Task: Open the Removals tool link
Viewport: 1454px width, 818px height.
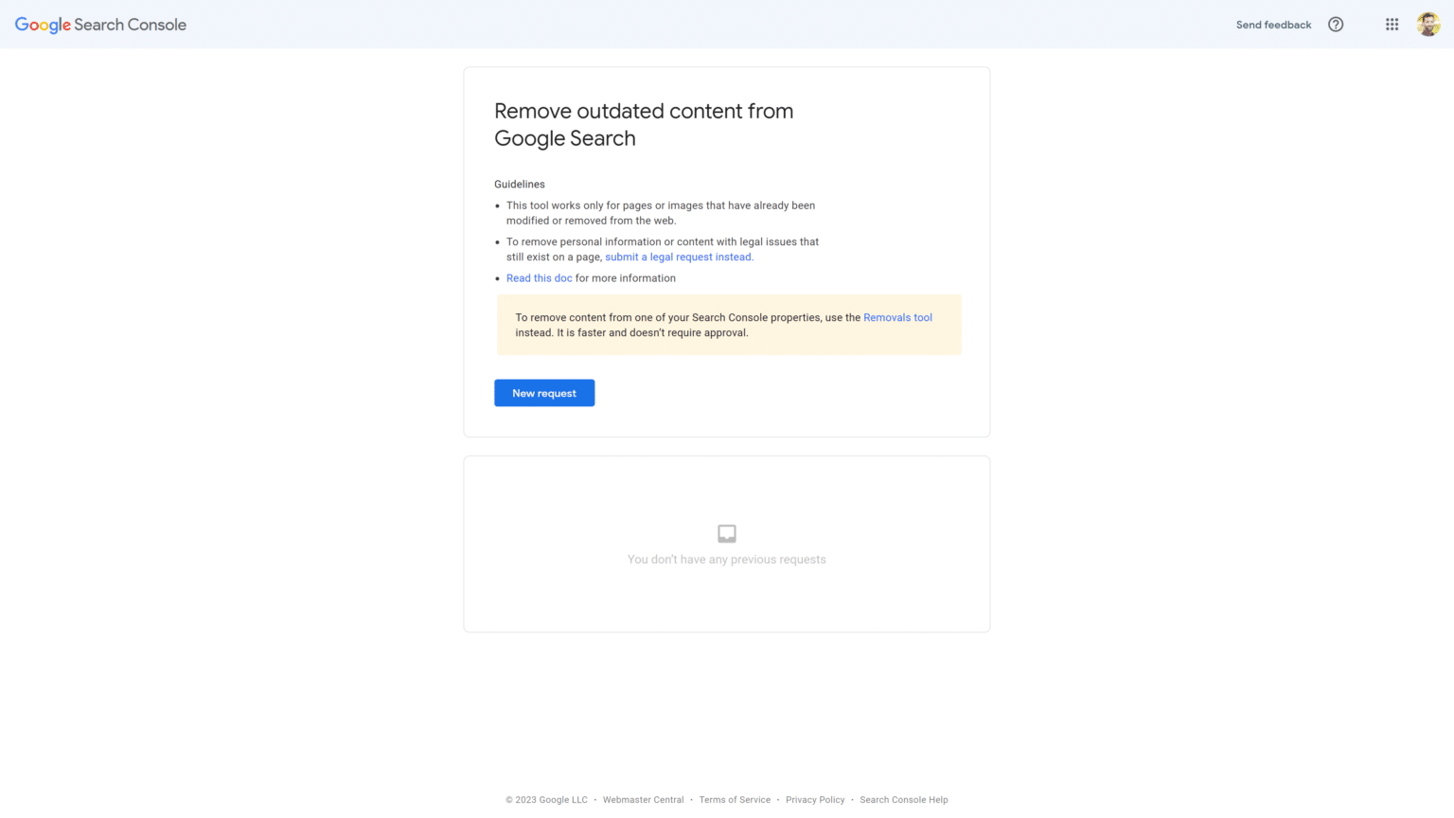Action: (x=896, y=317)
